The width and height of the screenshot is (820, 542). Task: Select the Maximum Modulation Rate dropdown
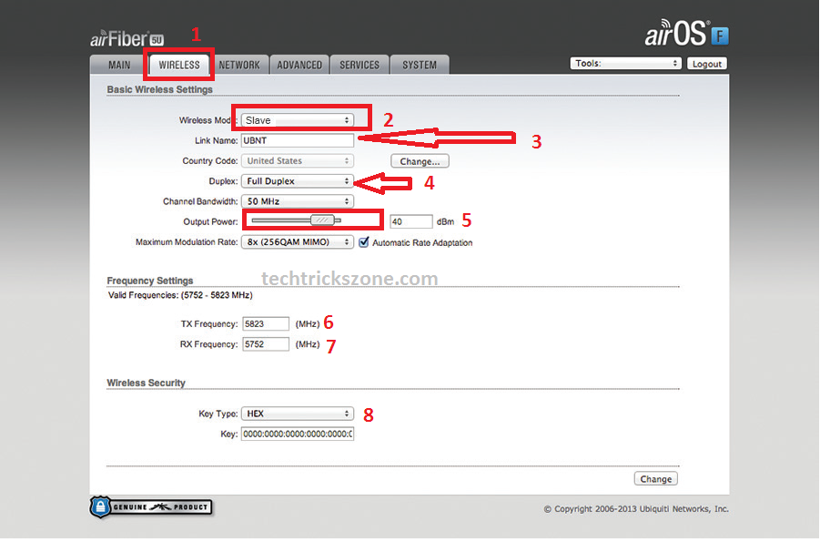[x=298, y=242]
